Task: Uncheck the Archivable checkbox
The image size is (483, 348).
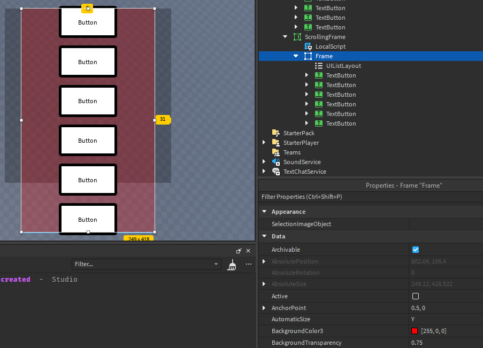Action: click(416, 249)
